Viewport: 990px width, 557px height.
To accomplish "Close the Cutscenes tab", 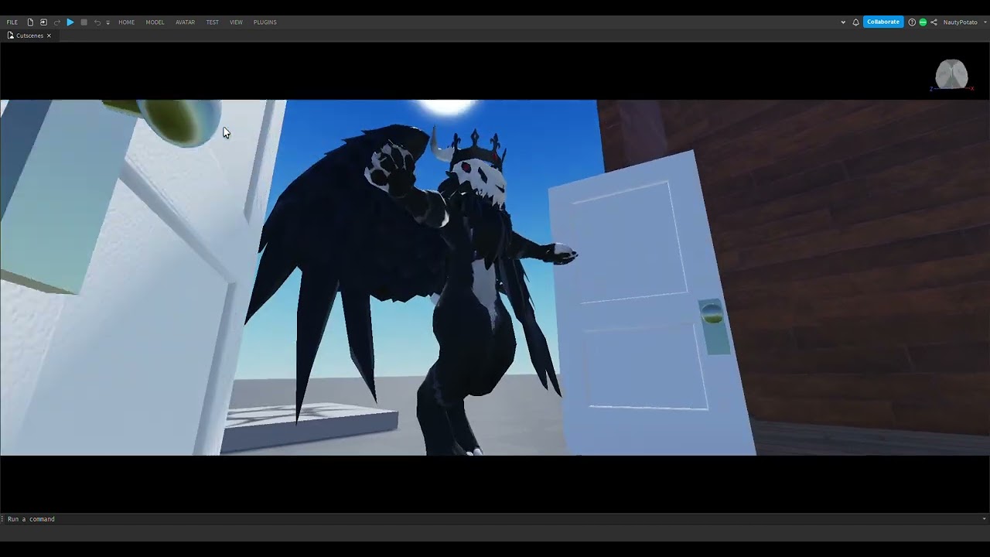I will pyautogui.click(x=49, y=36).
